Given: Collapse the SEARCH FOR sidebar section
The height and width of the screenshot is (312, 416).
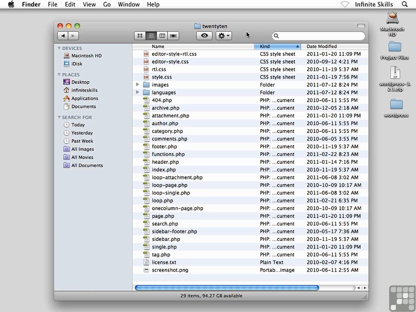Looking at the screenshot, I should point(59,117).
